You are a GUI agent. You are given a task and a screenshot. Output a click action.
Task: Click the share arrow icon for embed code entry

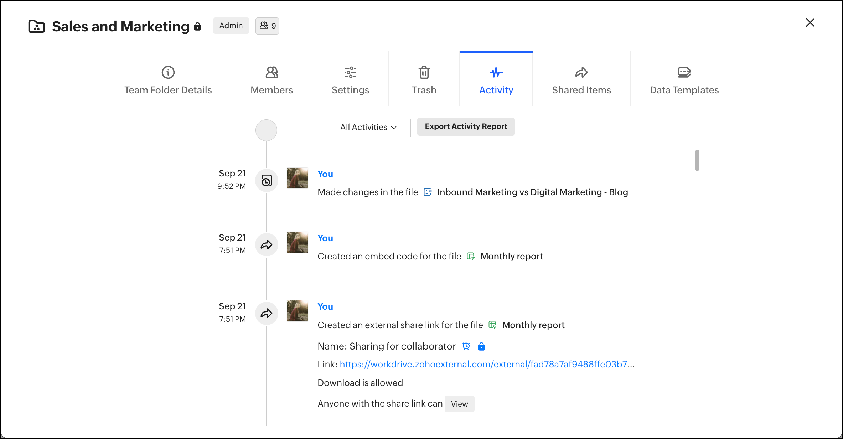(x=267, y=245)
